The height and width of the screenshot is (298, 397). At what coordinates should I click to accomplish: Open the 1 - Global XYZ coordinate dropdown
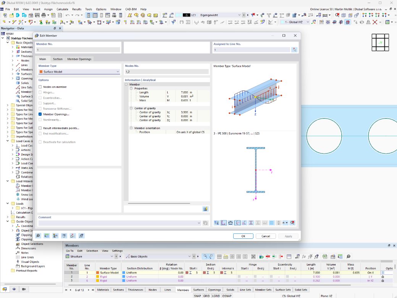[308, 22]
